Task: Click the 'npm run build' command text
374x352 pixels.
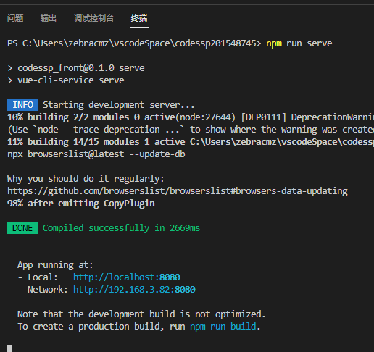Action: coord(223,327)
